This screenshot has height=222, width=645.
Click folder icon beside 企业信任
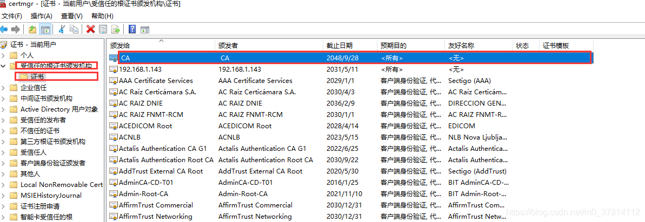[x=14, y=88]
